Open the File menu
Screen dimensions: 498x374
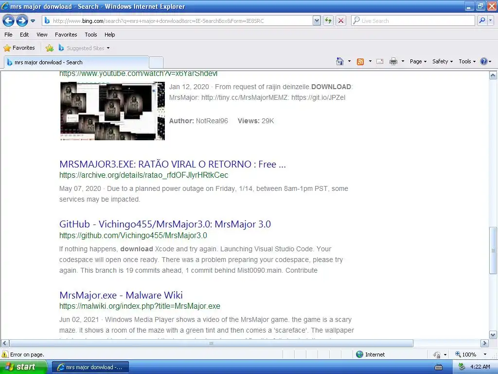click(x=9, y=35)
